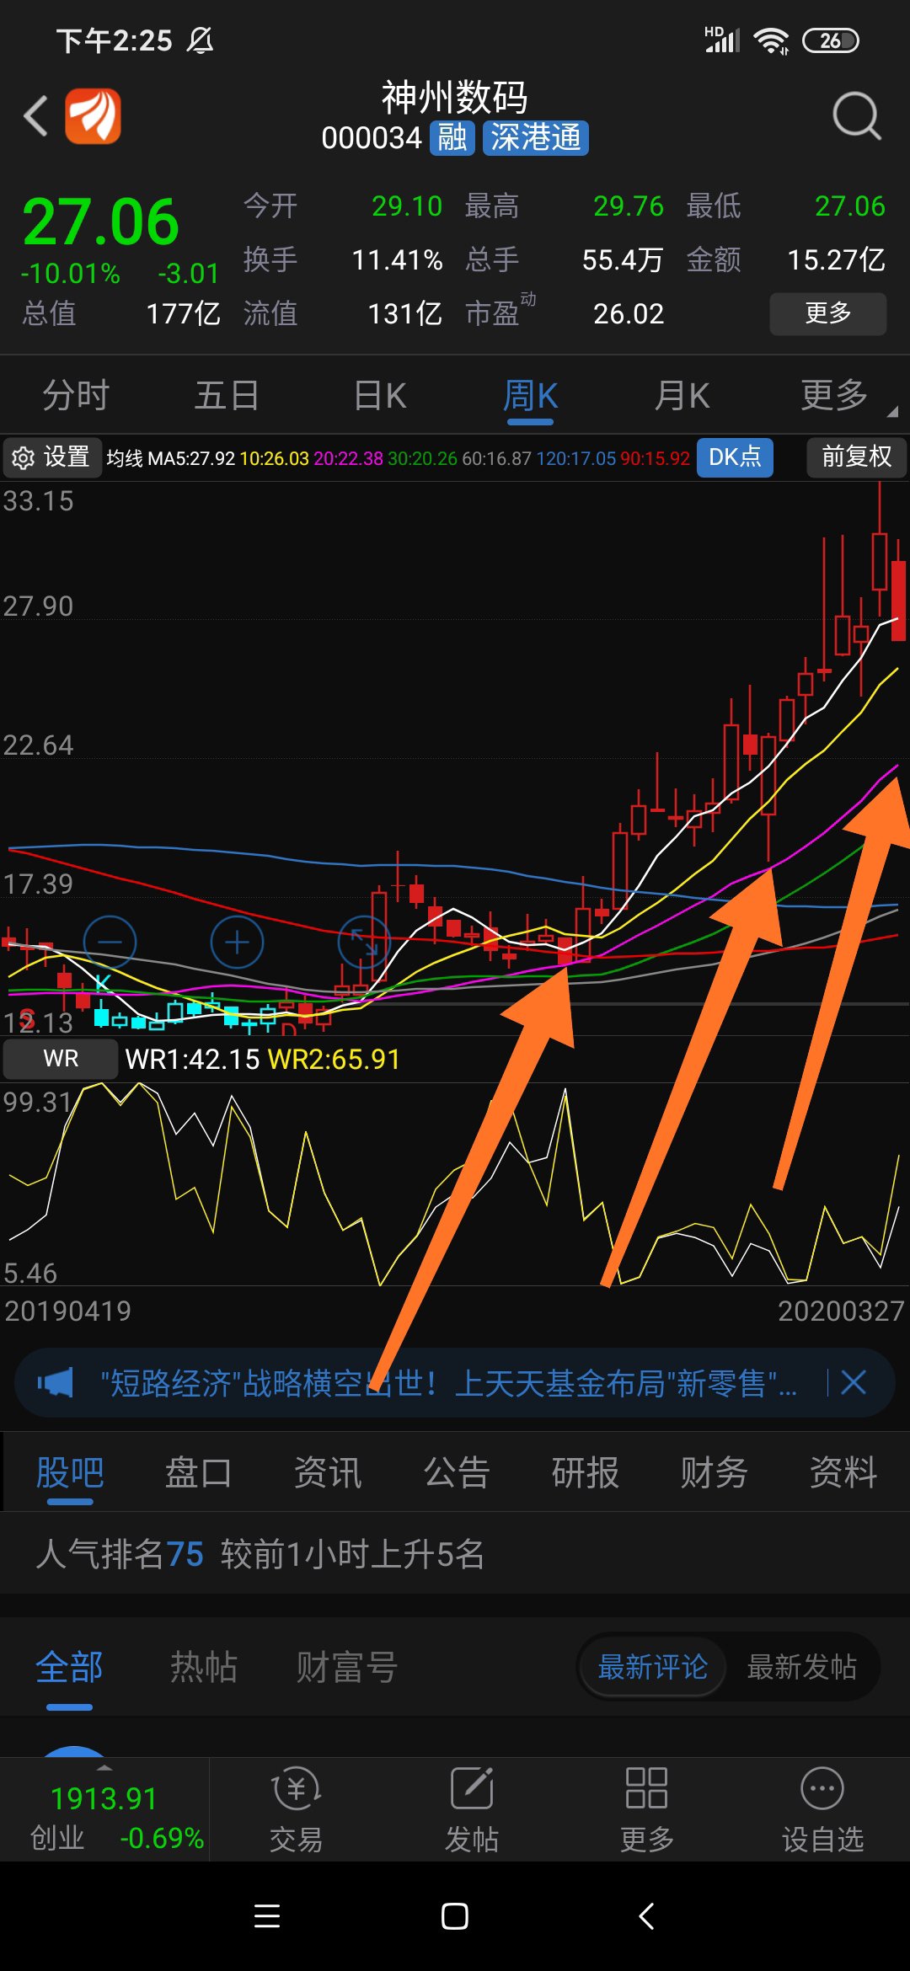Tap the 27.06 current price
The width and height of the screenshot is (910, 1971).
(x=100, y=222)
